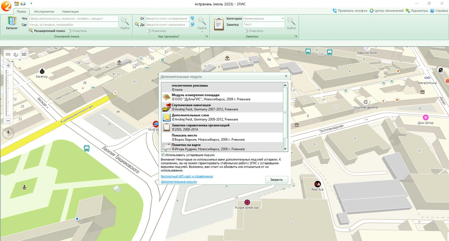Viewport: 449px width, 241px height.
Task: Click the От departure point field
Action: click(167, 18)
